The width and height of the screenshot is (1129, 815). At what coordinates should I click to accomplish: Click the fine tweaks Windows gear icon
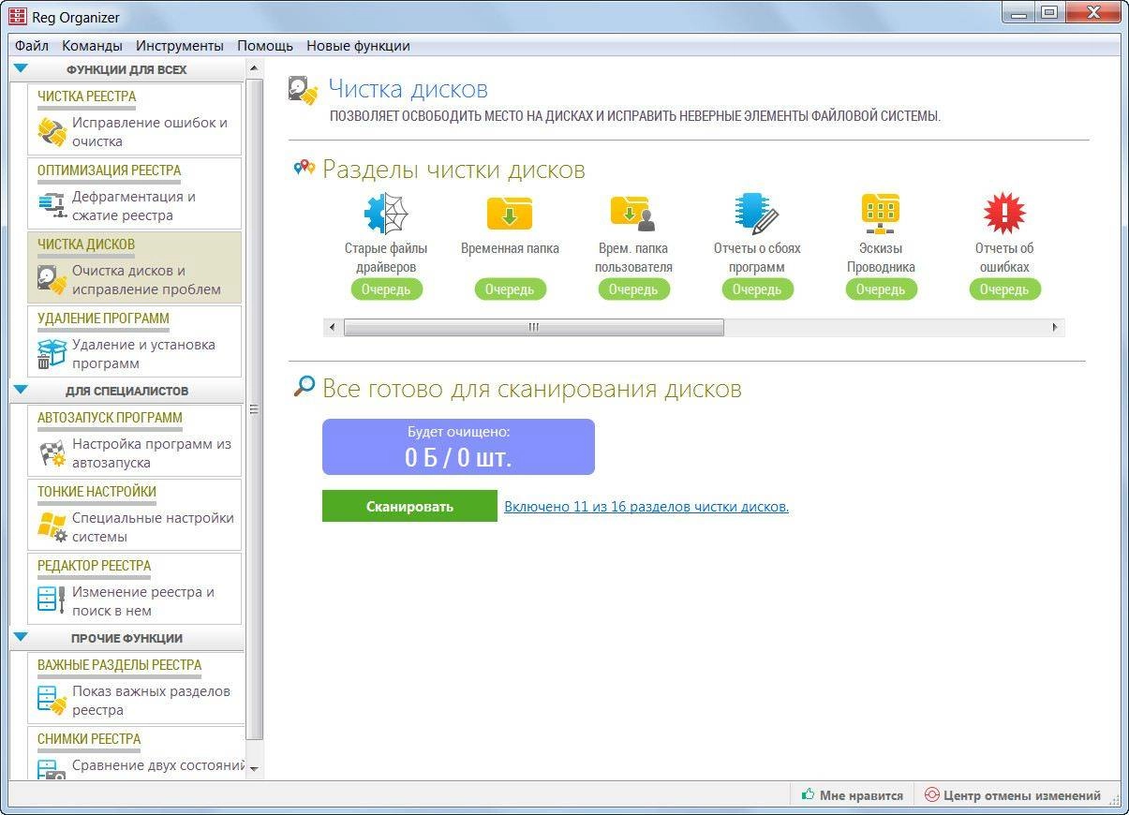52,526
